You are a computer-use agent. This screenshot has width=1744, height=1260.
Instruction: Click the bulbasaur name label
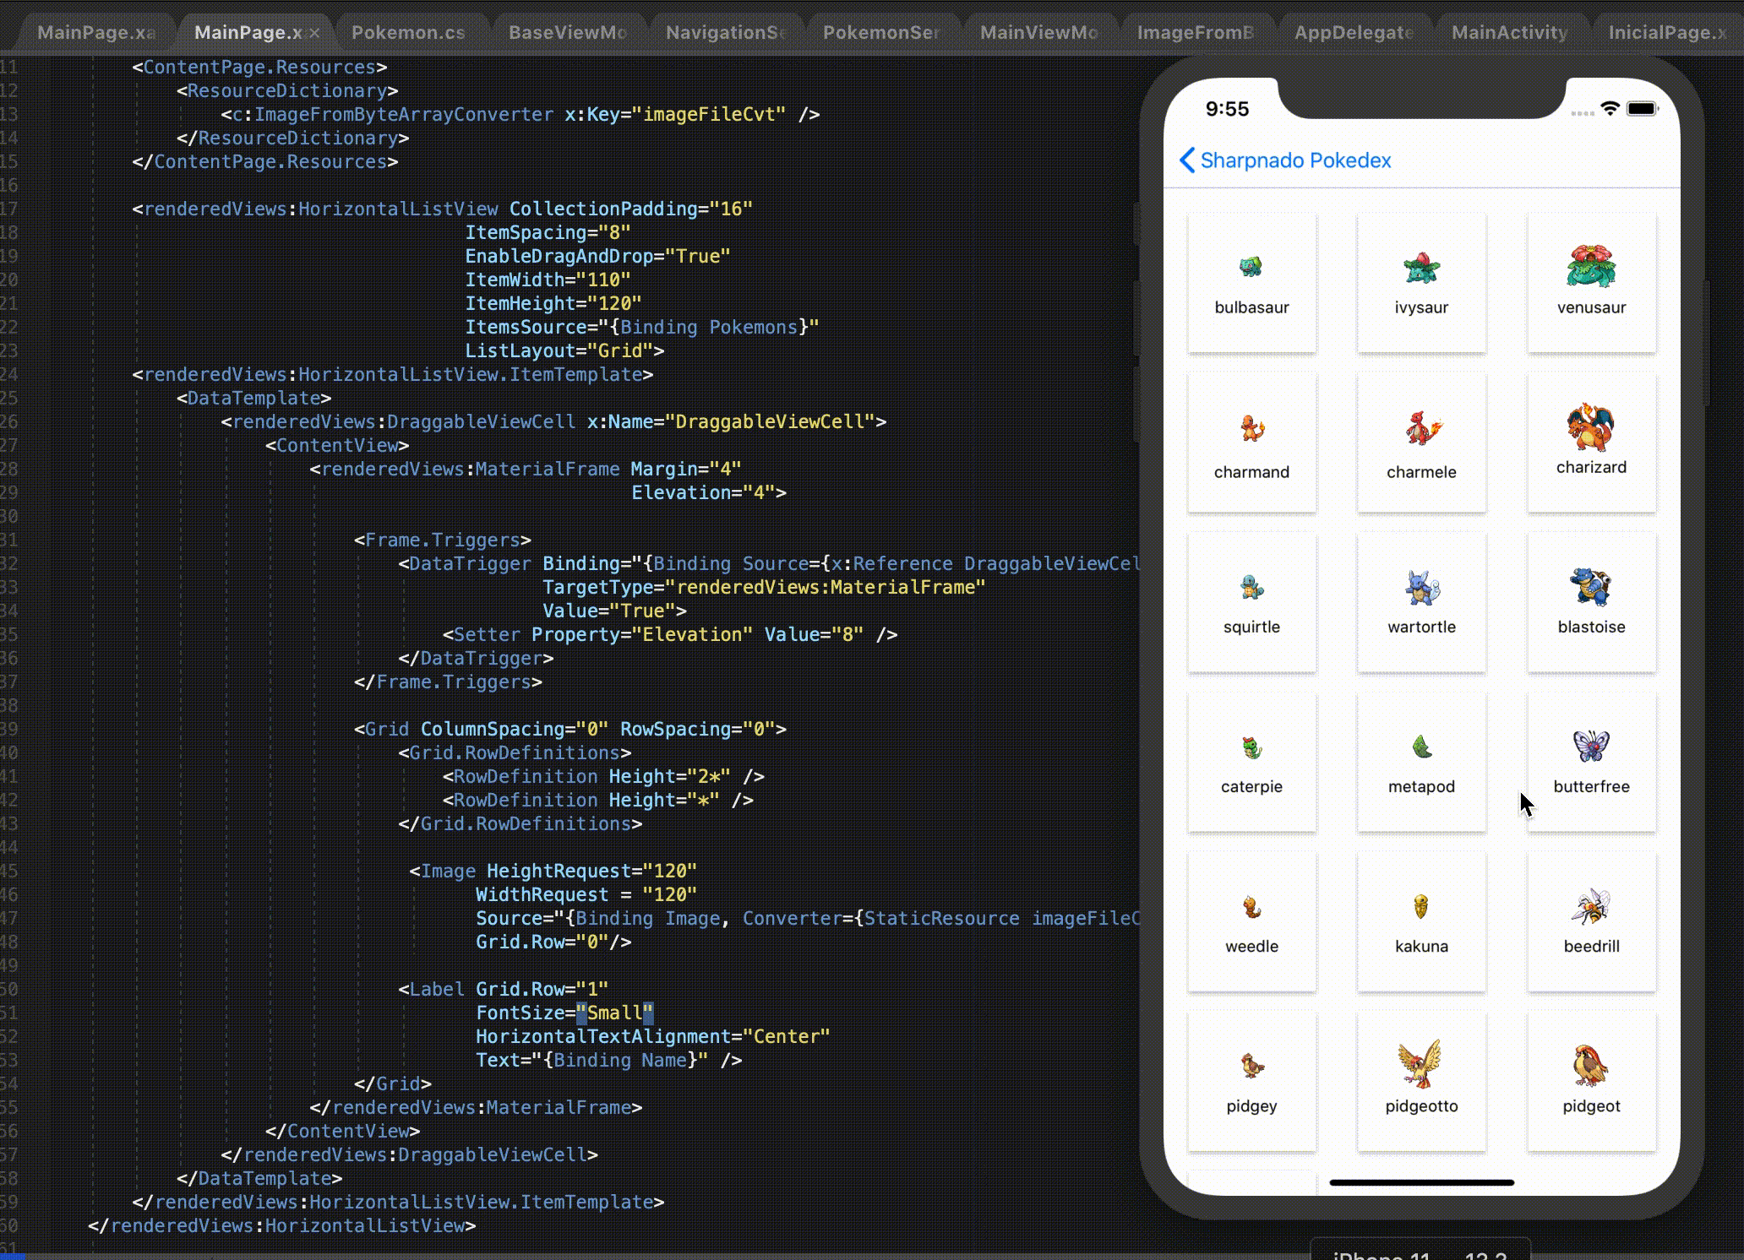1251,307
